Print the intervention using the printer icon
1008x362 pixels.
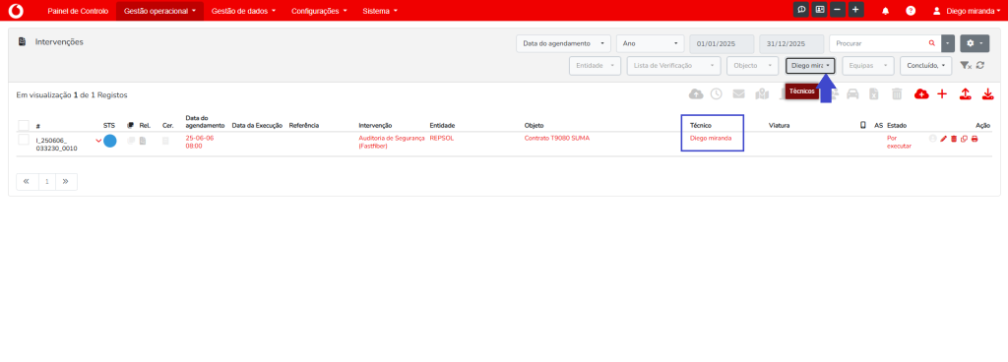(x=975, y=139)
